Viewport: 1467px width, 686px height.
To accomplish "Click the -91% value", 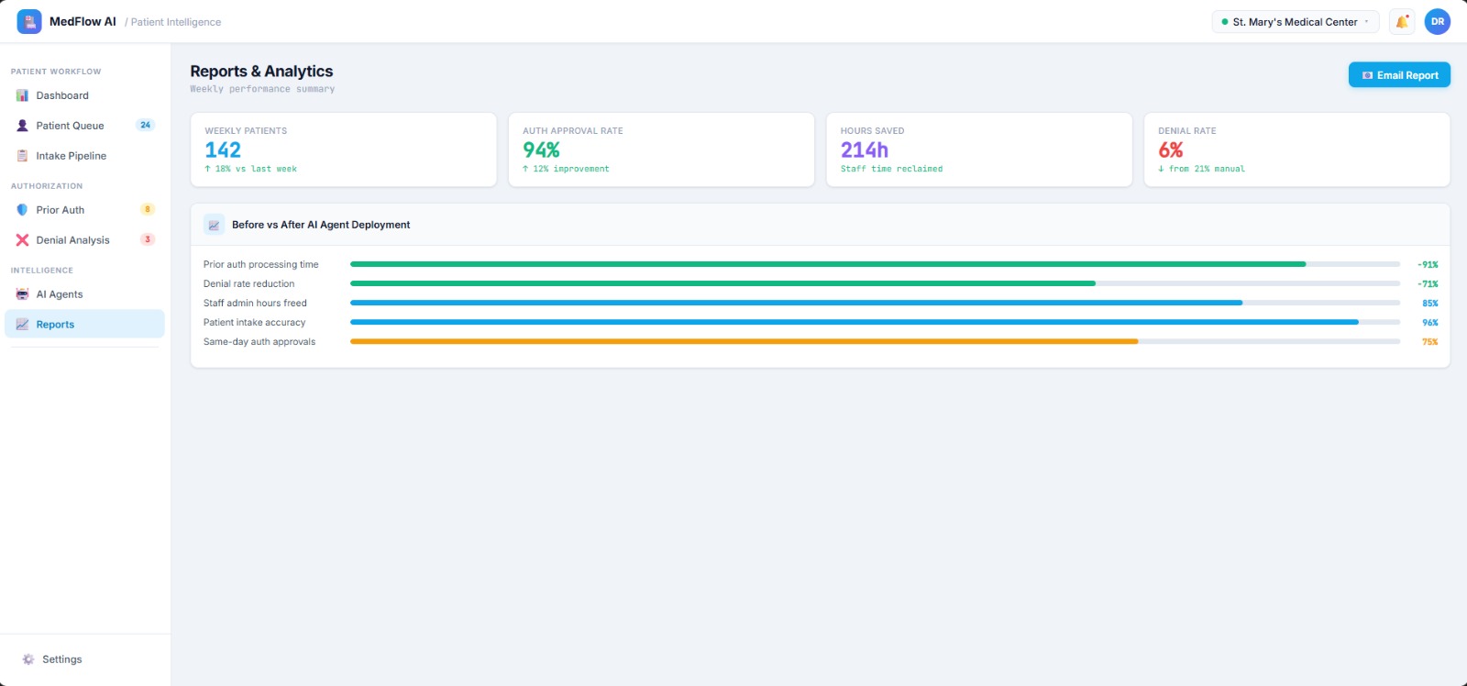I will pyautogui.click(x=1428, y=265).
